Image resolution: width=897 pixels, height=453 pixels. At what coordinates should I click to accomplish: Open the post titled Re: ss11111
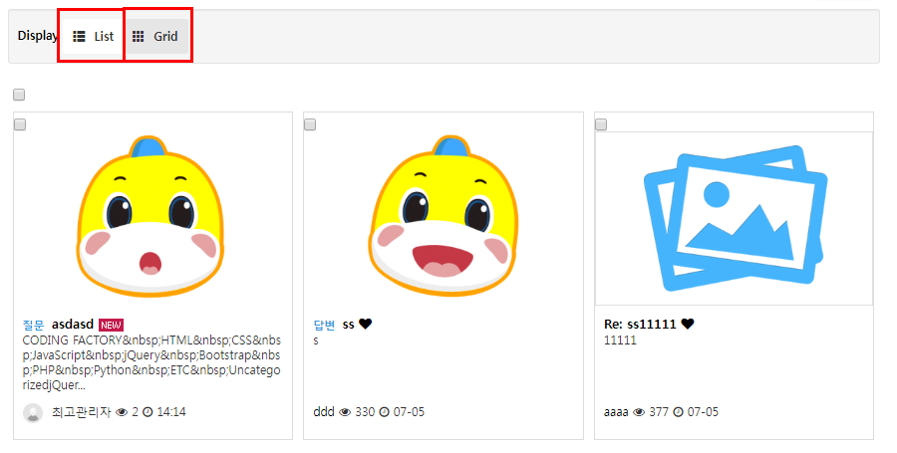[x=640, y=325]
